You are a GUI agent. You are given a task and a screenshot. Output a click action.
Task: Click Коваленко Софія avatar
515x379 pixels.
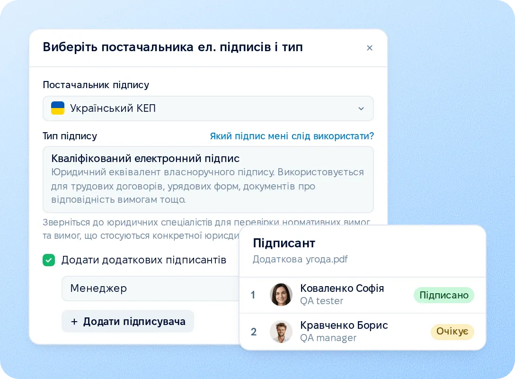click(281, 295)
